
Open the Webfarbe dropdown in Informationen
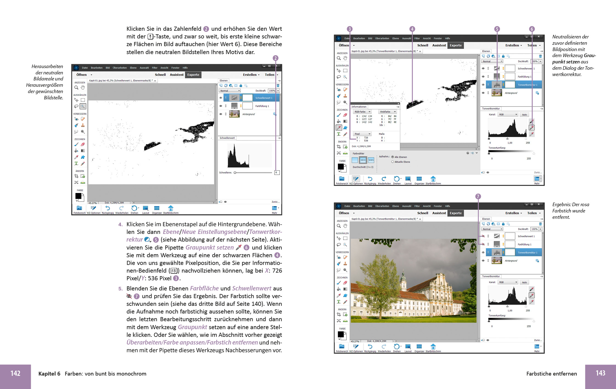[388, 112]
